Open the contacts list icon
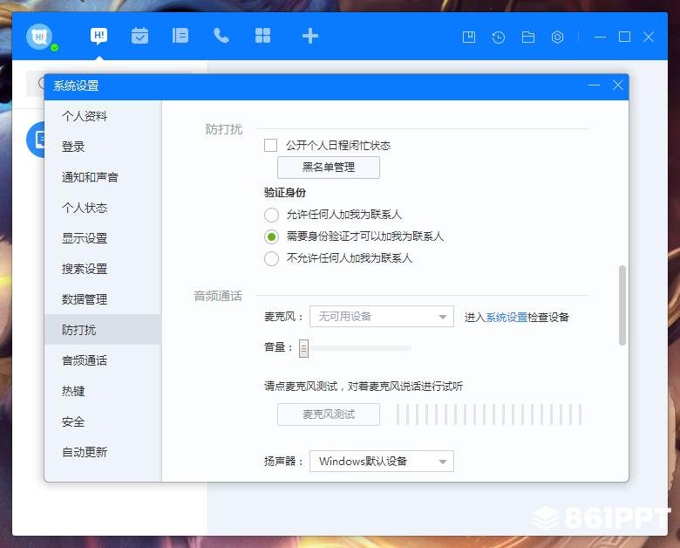The height and width of the screenshot is (548, 680). [180, 36]
